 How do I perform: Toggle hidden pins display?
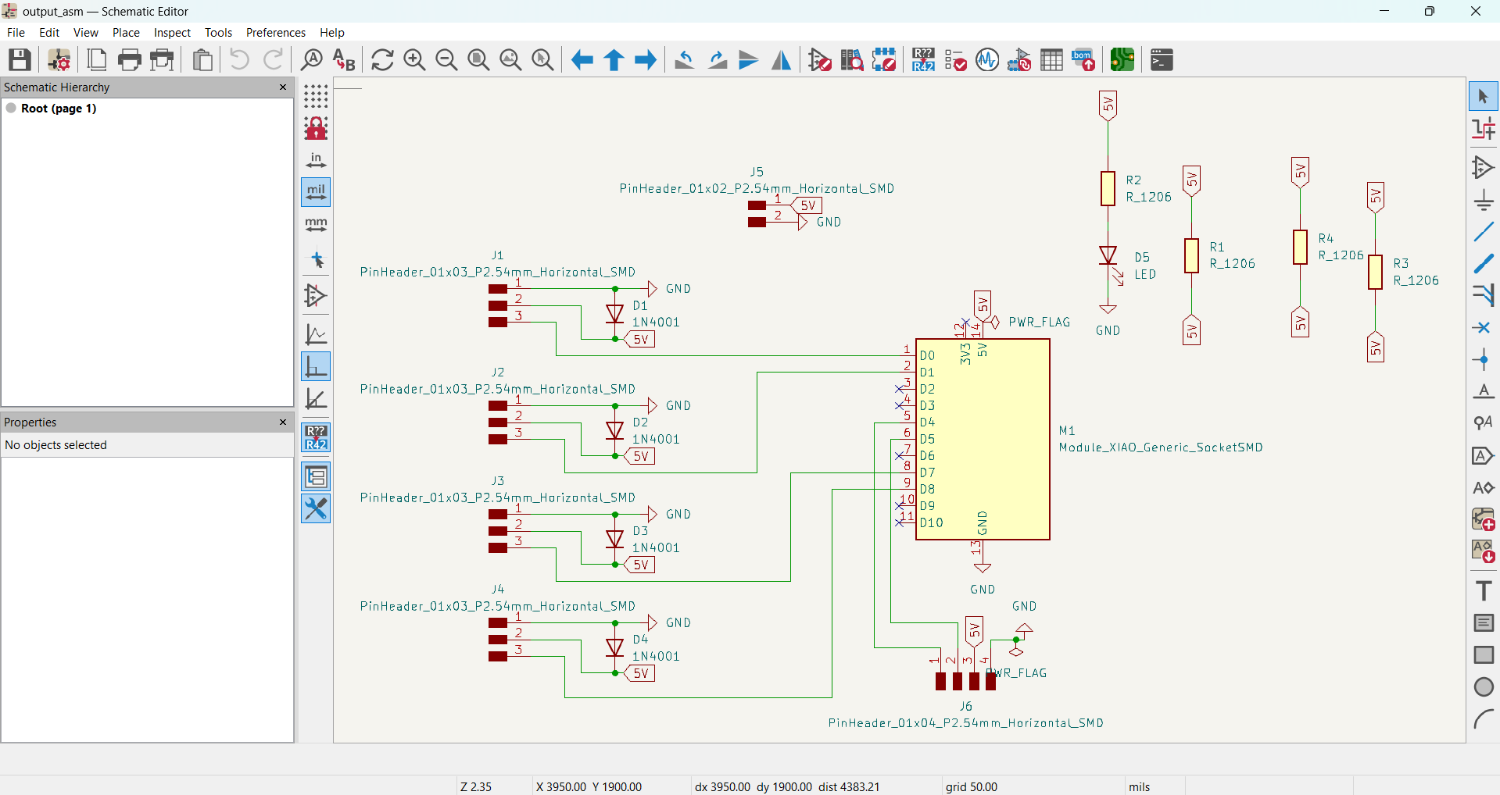point(316,295)
